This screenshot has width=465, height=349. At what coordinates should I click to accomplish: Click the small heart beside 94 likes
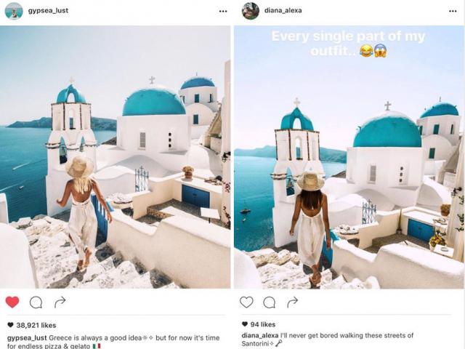245,324
